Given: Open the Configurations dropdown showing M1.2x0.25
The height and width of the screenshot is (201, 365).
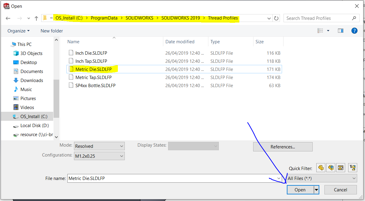Looking at the screenshot, I should coord(99,156).
